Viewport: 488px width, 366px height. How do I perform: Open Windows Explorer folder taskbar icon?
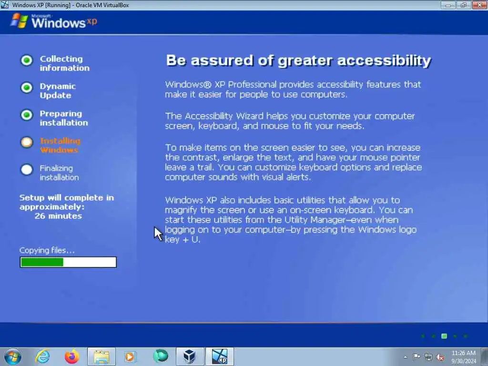pyautogui.click(x=102, y=356)
